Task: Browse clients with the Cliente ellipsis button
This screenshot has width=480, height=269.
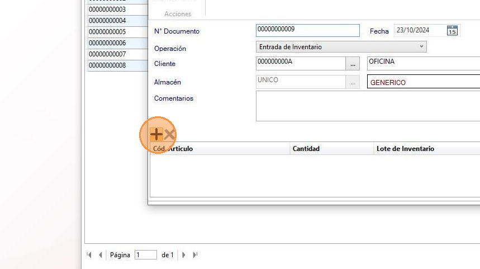Action: tap(353, 64)
